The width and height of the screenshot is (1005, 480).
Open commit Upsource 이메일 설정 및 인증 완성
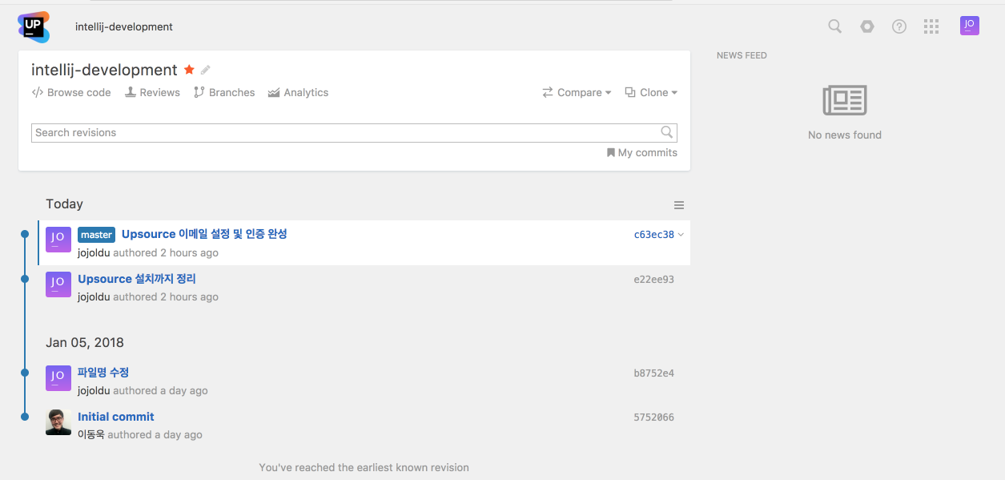point(204,234)
